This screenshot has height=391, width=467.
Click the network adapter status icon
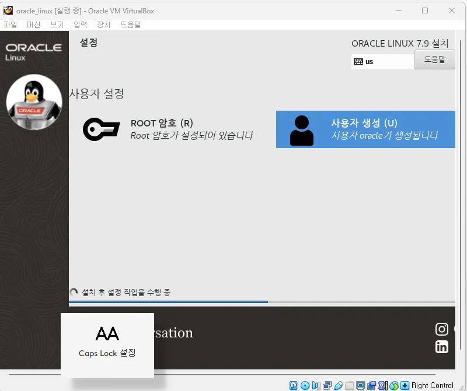pyautogui.click(x=327, y=386)
